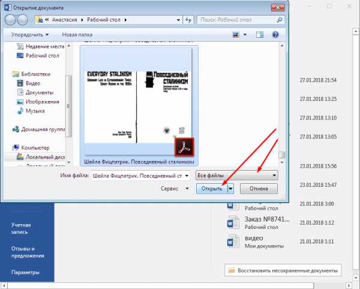Select the Музыка library icon
This screenshot has width=360, height=289.
pyautogui.click(x=20, y=111)
